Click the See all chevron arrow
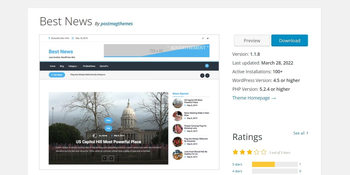 (x=307, y=133)
